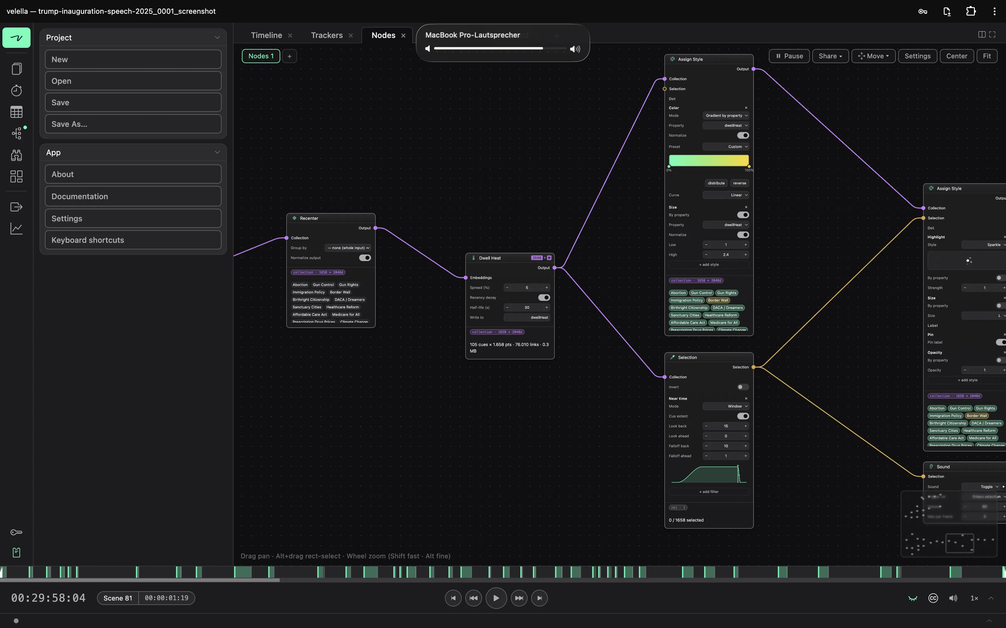The height and width of the screenshot is (628, 1006).
Task: Click the split panel layout icon
Action: point(982,34)
